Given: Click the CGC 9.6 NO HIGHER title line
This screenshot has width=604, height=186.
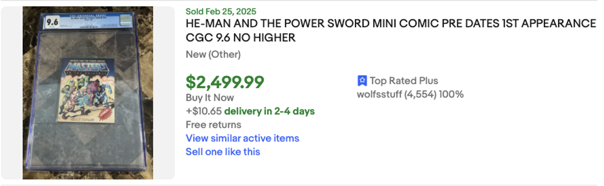Looking at the screenshot, I should coord(241,38).
